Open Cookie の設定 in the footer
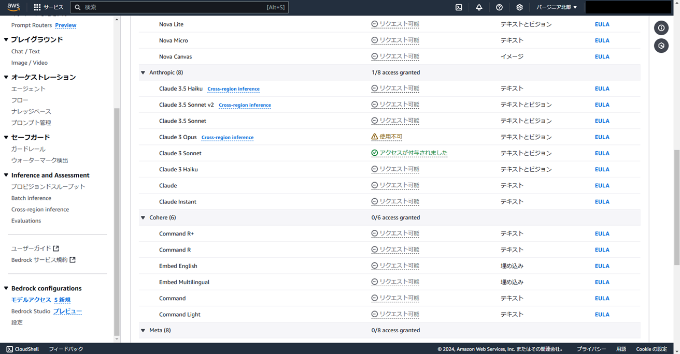680x354 pixels. pos(651,349)
